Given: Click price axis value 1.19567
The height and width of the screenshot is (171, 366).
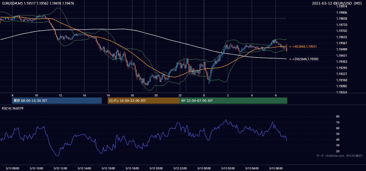Looking at the screenshot, I should tap(342, 43).
